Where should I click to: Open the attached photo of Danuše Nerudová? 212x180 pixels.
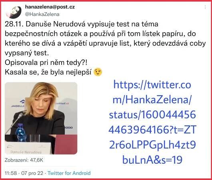pyautogui.click(x=41, y=118)
